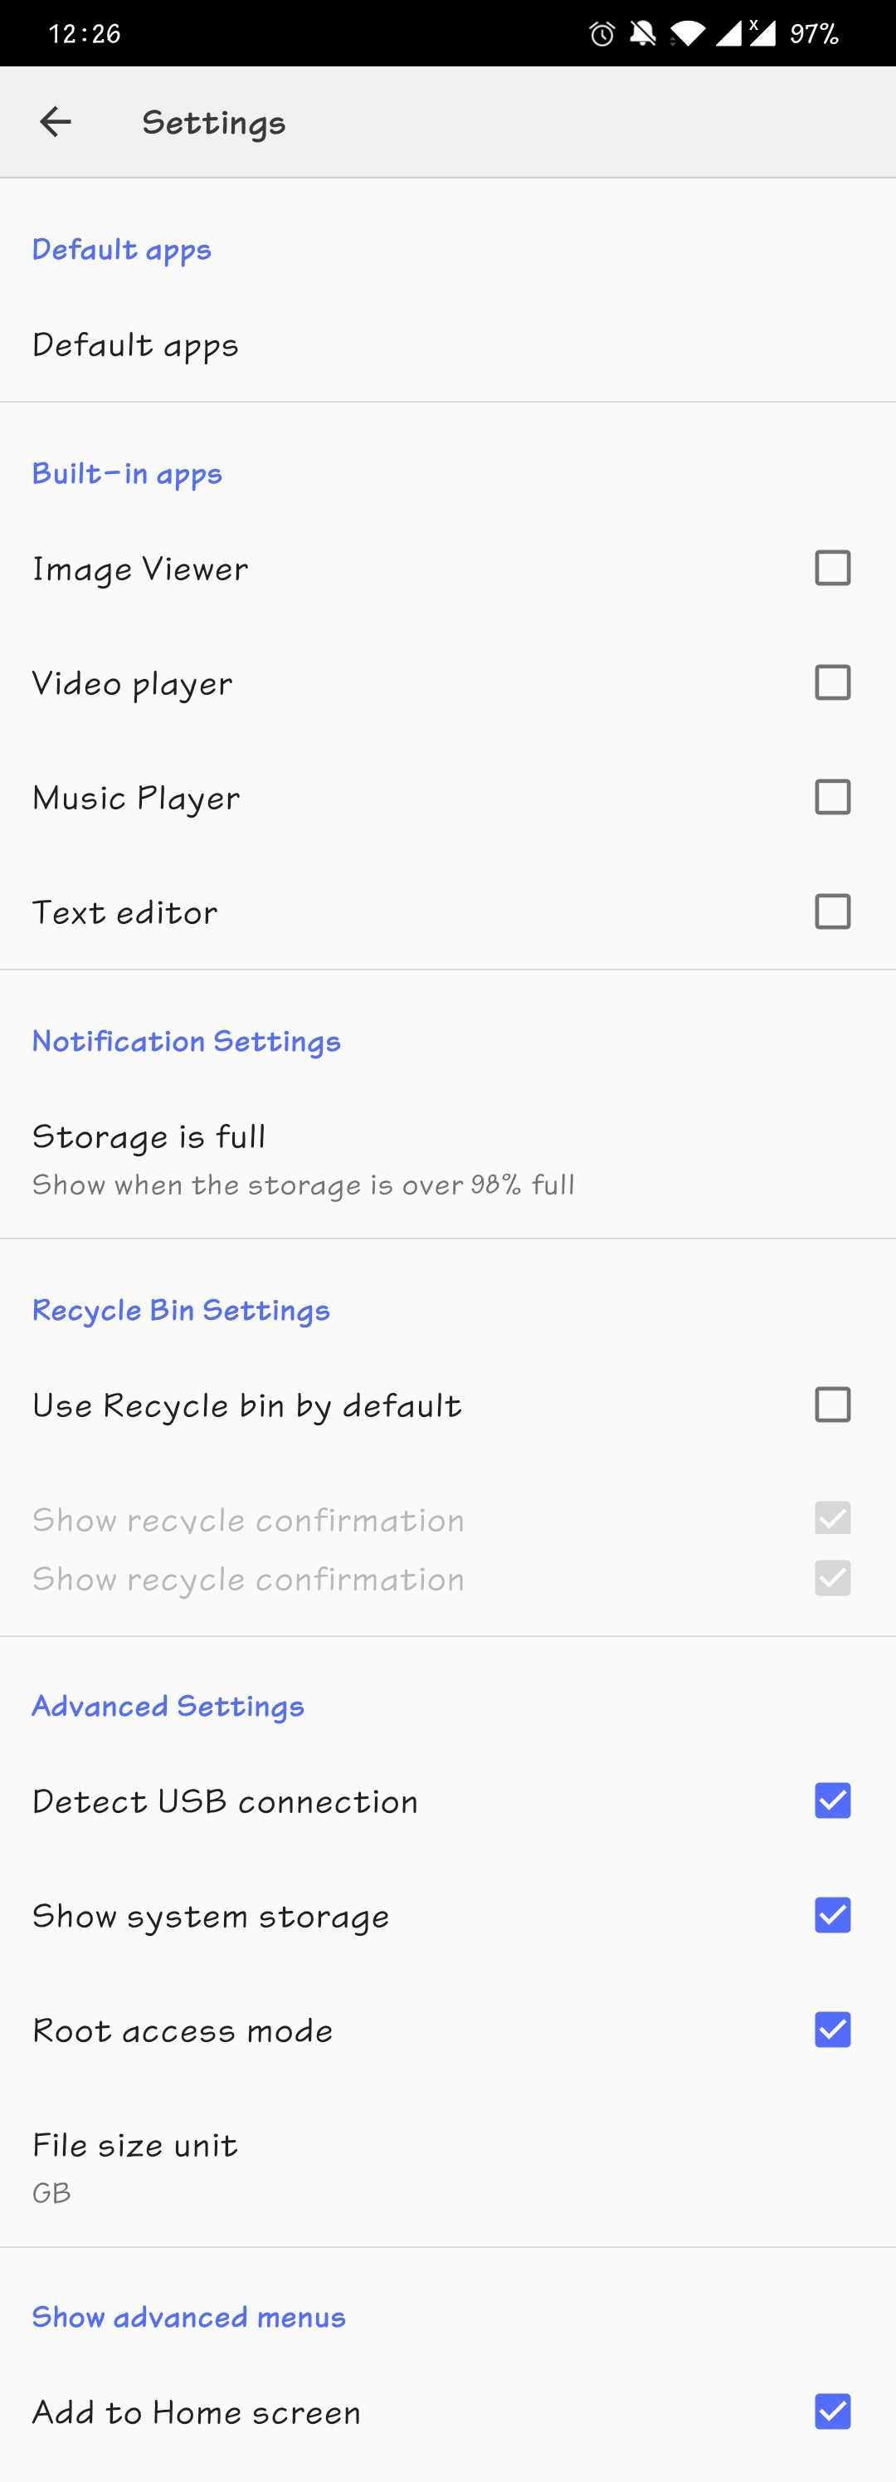Enable Use Recycle bin by default
Image resolution: width=896 pixels, height=2482 pixels.
pyautogui.click(x=832, y=1405)
